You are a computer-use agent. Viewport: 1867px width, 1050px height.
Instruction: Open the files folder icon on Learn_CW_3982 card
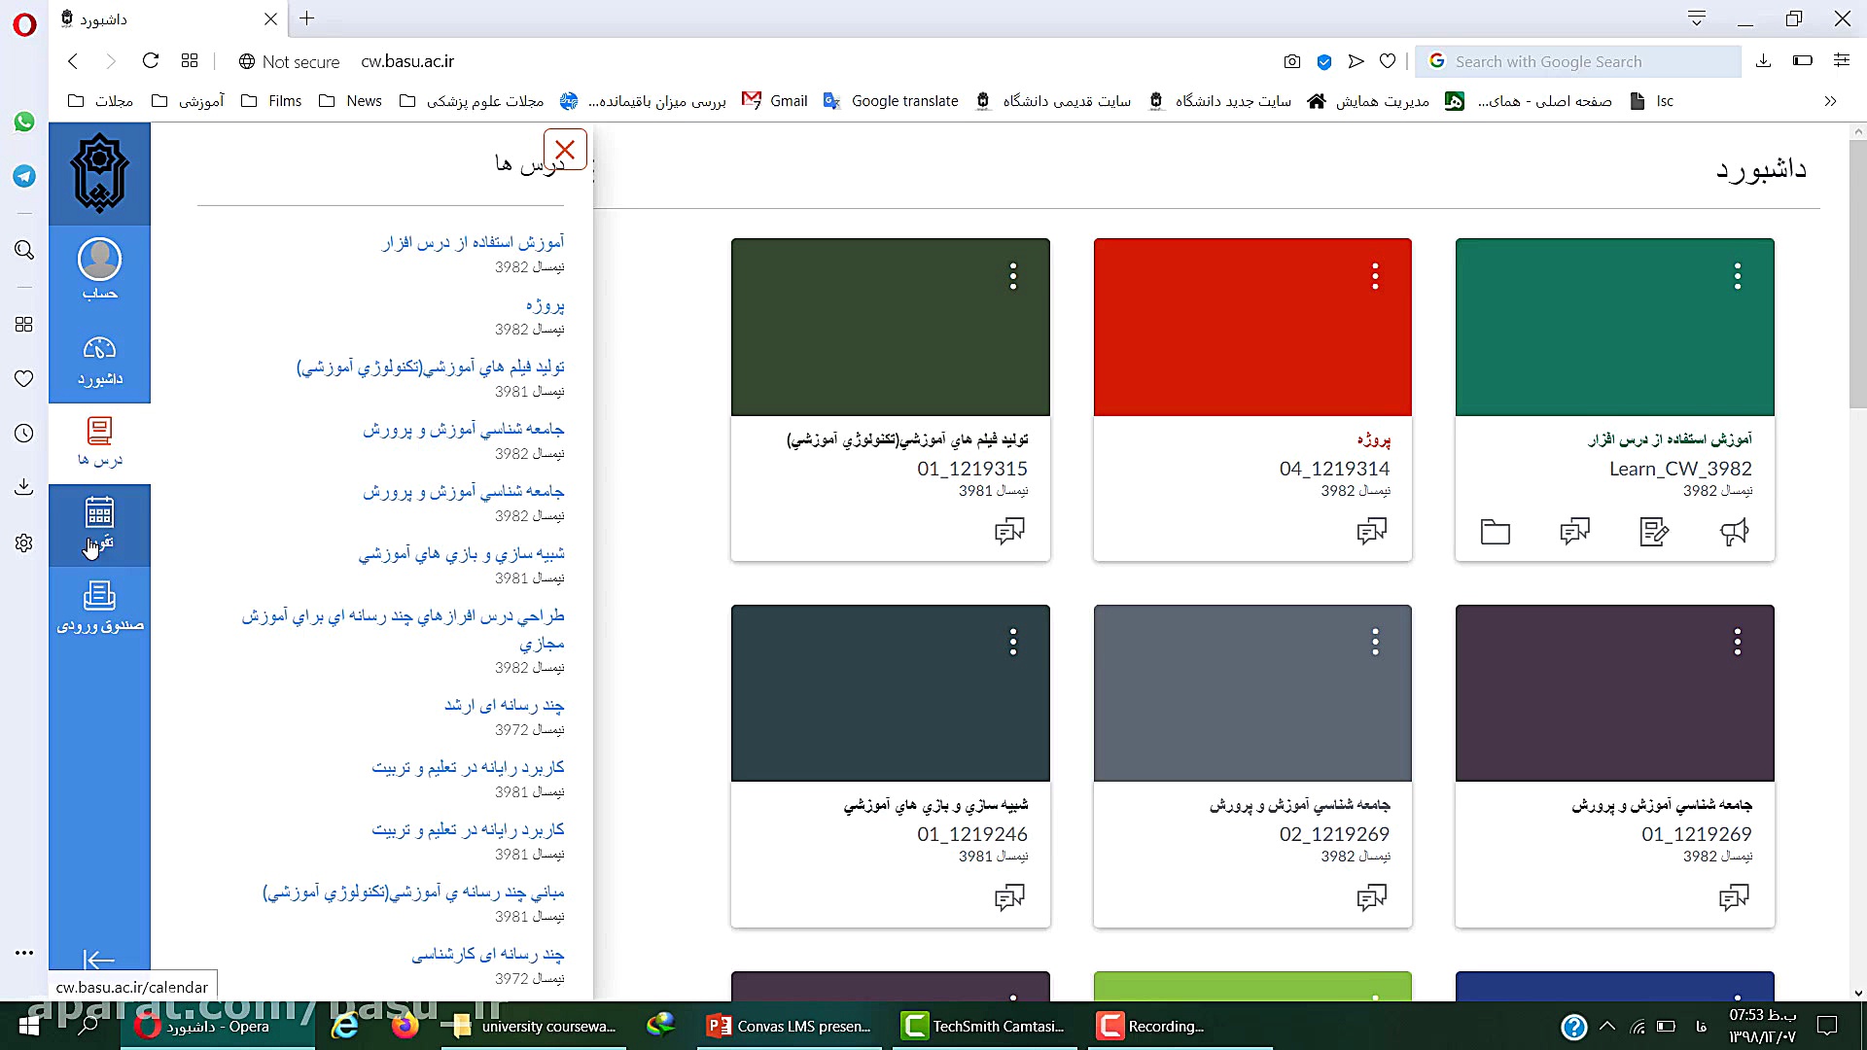[1495, 532]
